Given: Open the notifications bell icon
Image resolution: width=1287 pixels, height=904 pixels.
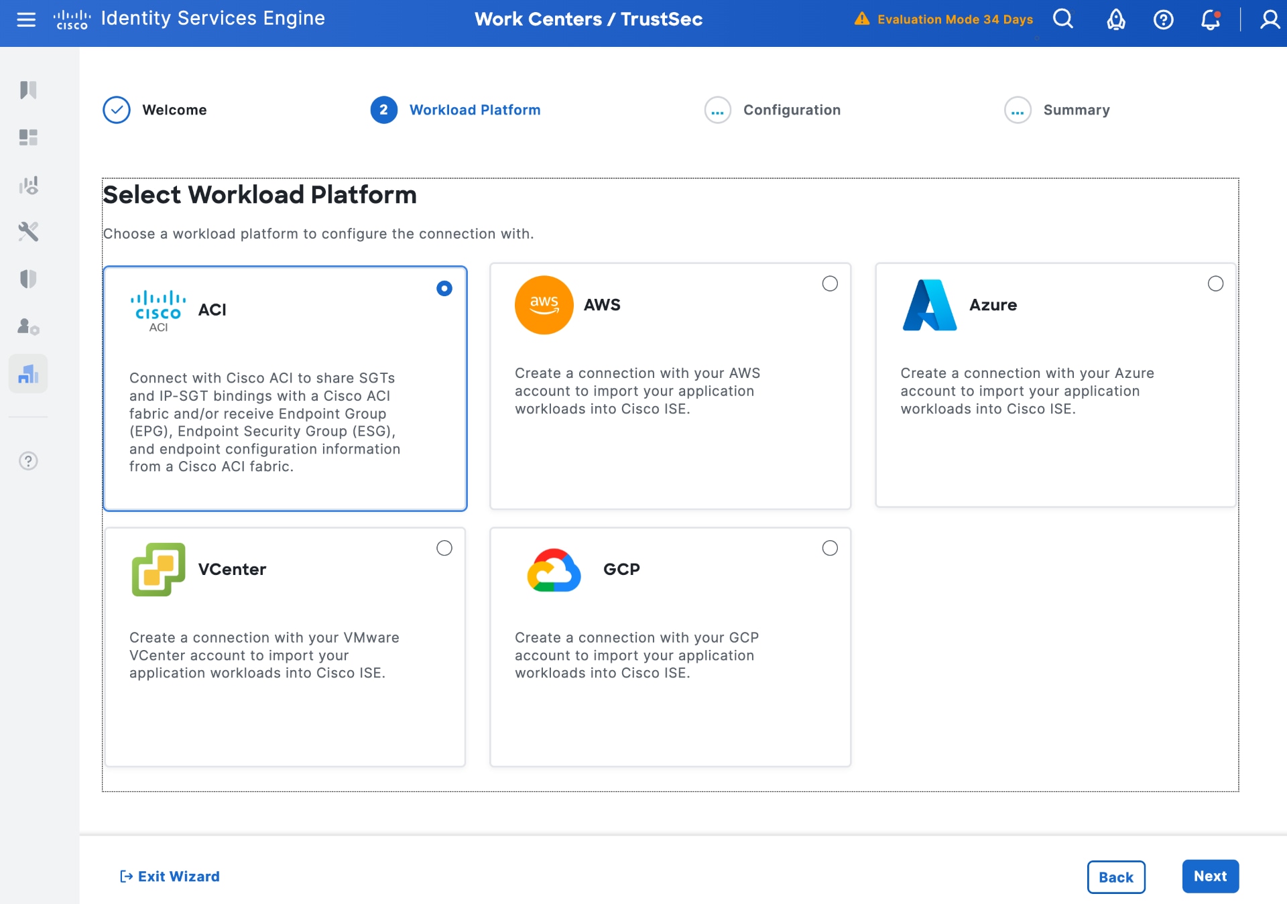Looking at the screenshot, I should coord(1210,19).
